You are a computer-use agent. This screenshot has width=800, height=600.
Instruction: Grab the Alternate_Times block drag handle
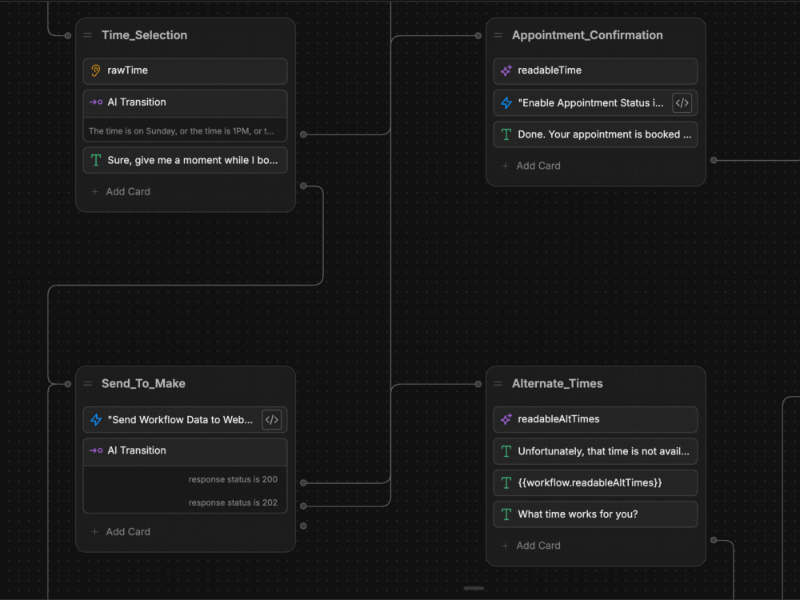pos(498,384)
